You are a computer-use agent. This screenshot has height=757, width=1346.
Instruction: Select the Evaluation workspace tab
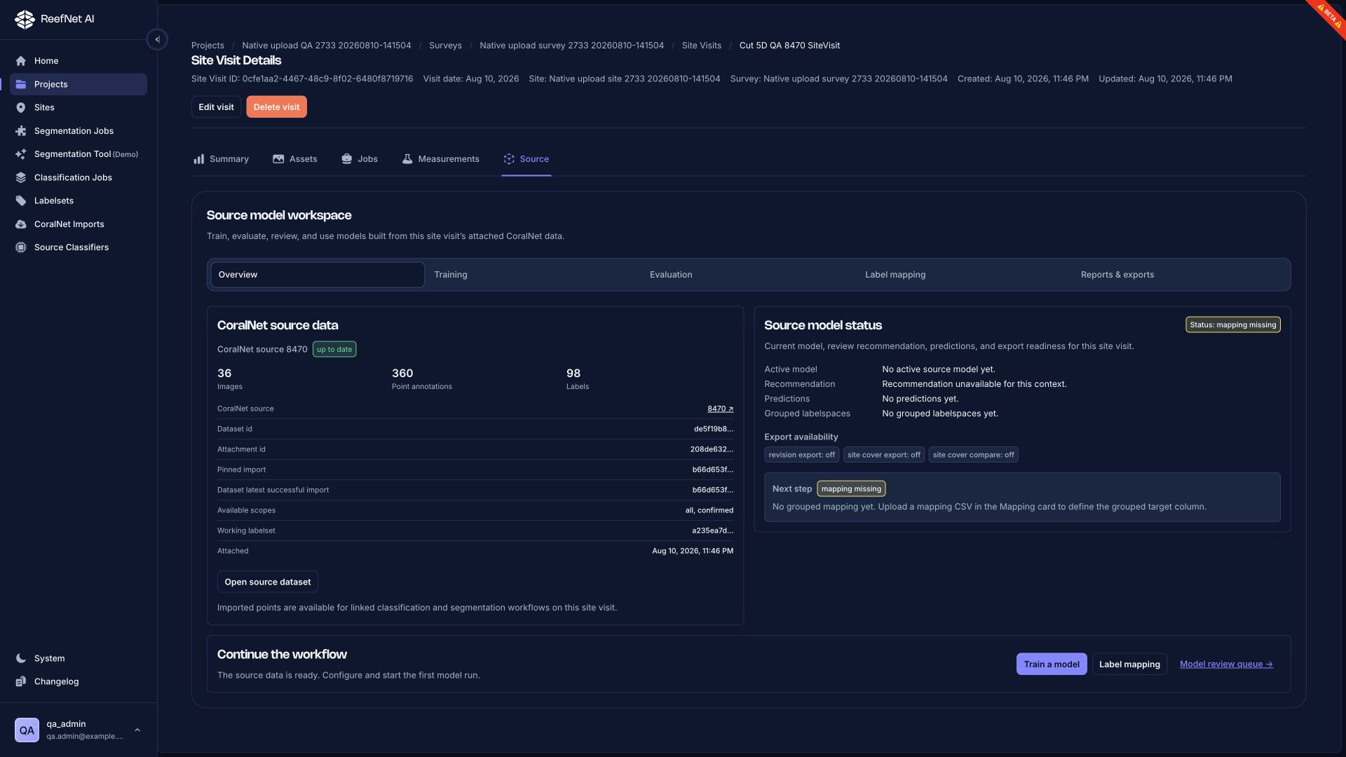pos(748,275)
